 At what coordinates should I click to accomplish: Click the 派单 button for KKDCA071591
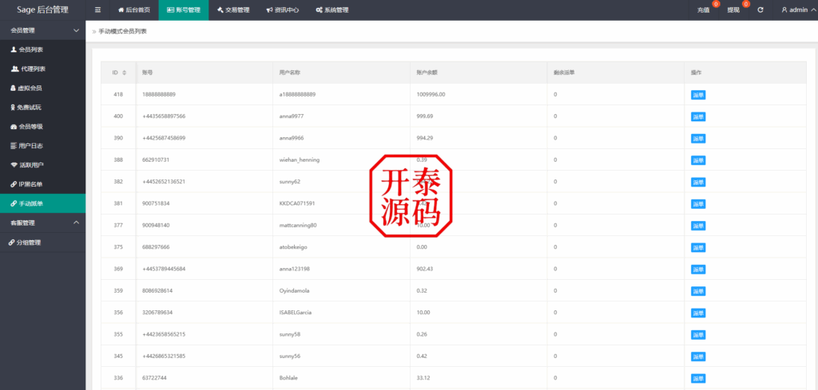[698, 204]
